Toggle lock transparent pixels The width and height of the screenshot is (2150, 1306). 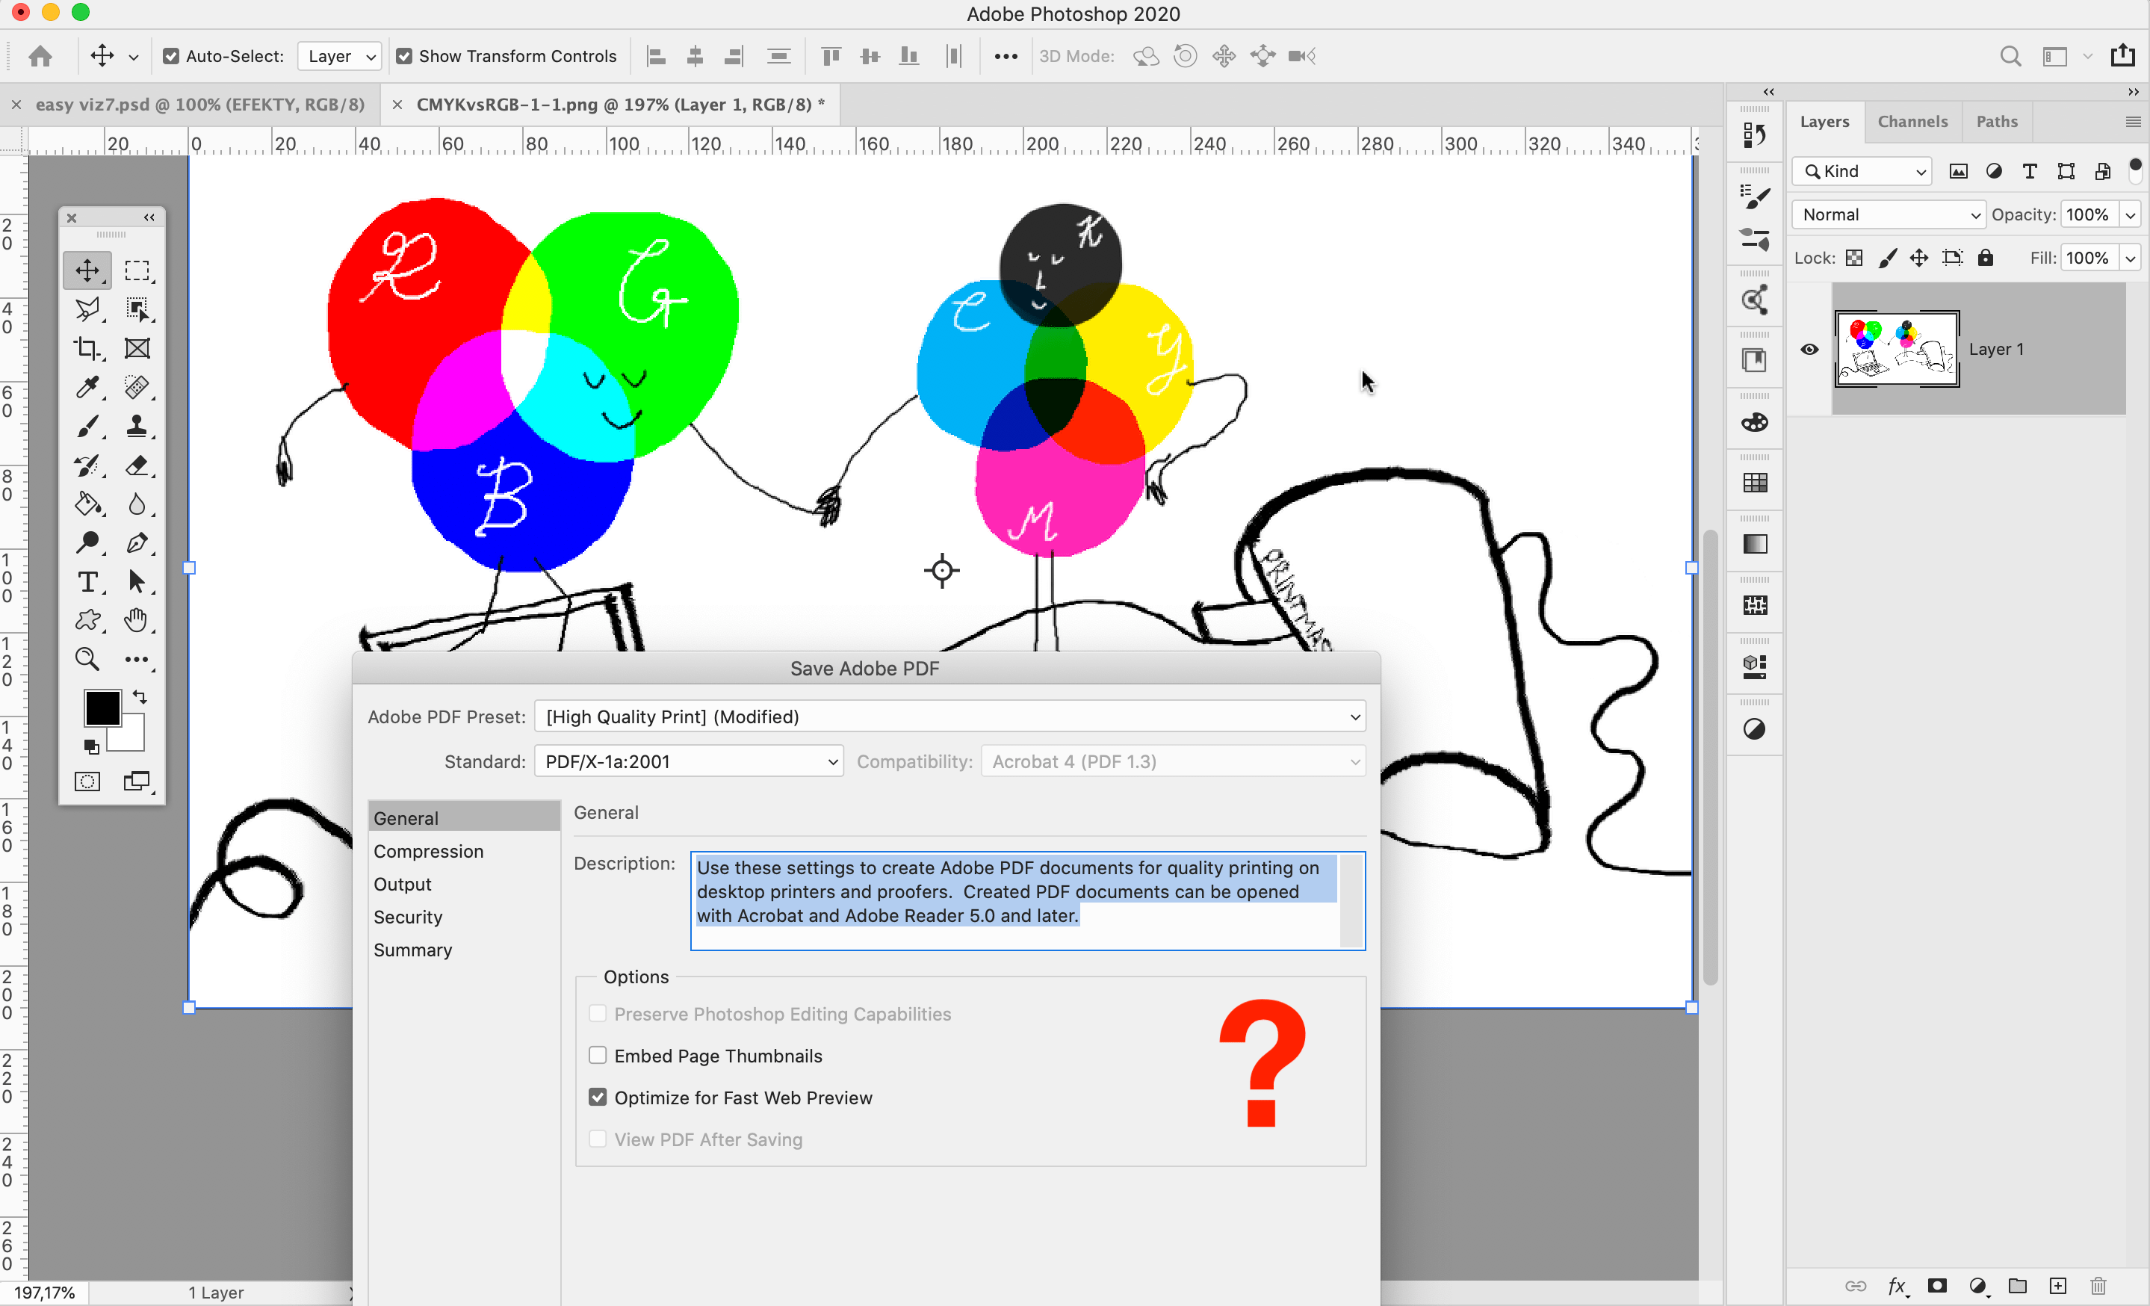coord(1854,257)
